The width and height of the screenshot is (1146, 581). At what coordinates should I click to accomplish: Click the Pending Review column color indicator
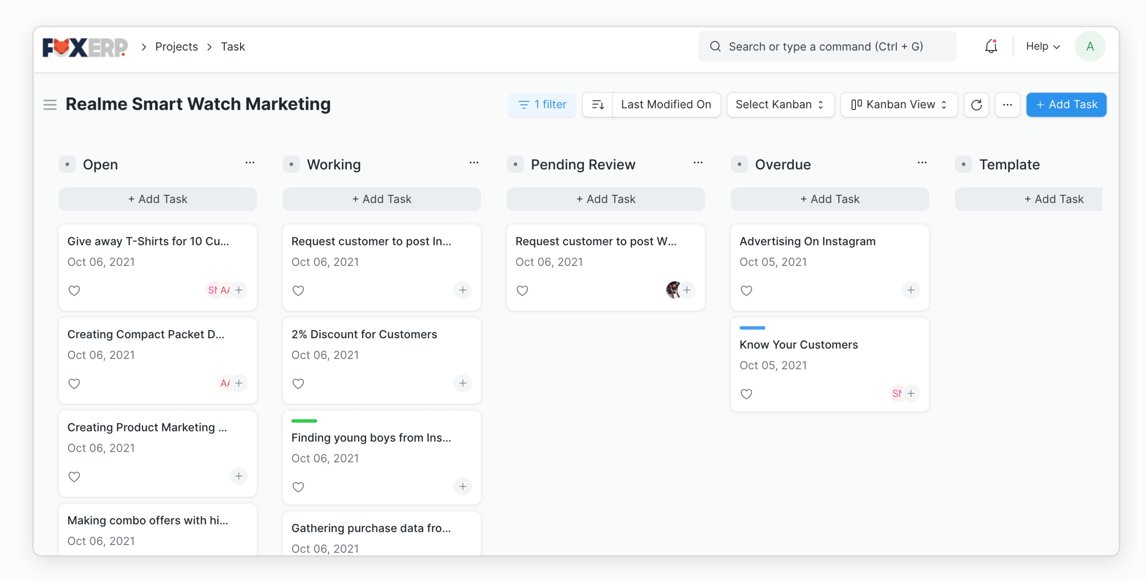point(515,164)
